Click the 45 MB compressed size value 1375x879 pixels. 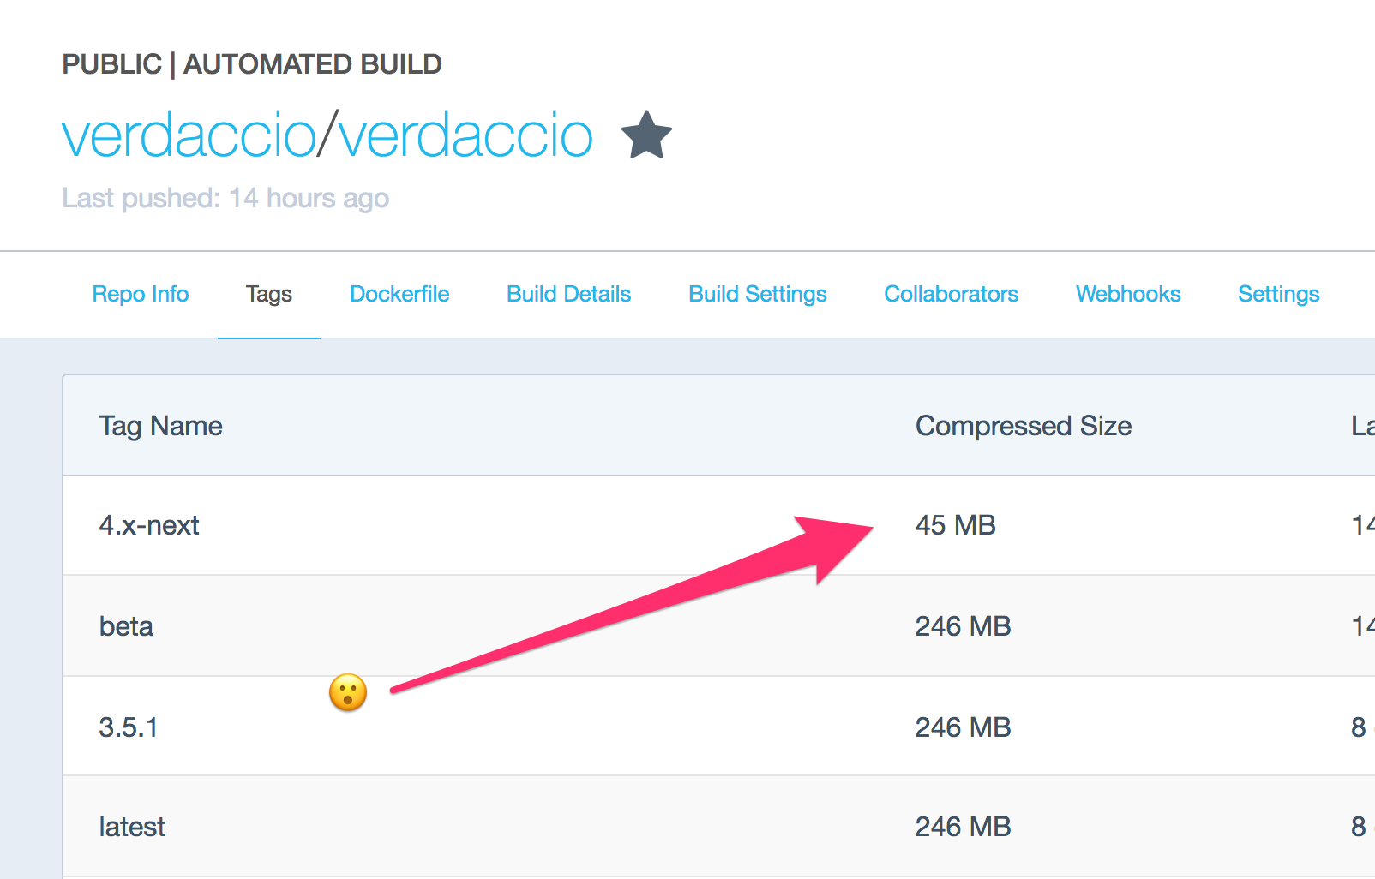tap(956, 525)
